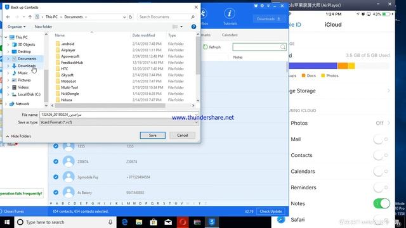The width and height of the screenshot is (406, 228).
Task: Select Downloads in navigation tree
Action: pyautogui.click(x=27, y=66)
